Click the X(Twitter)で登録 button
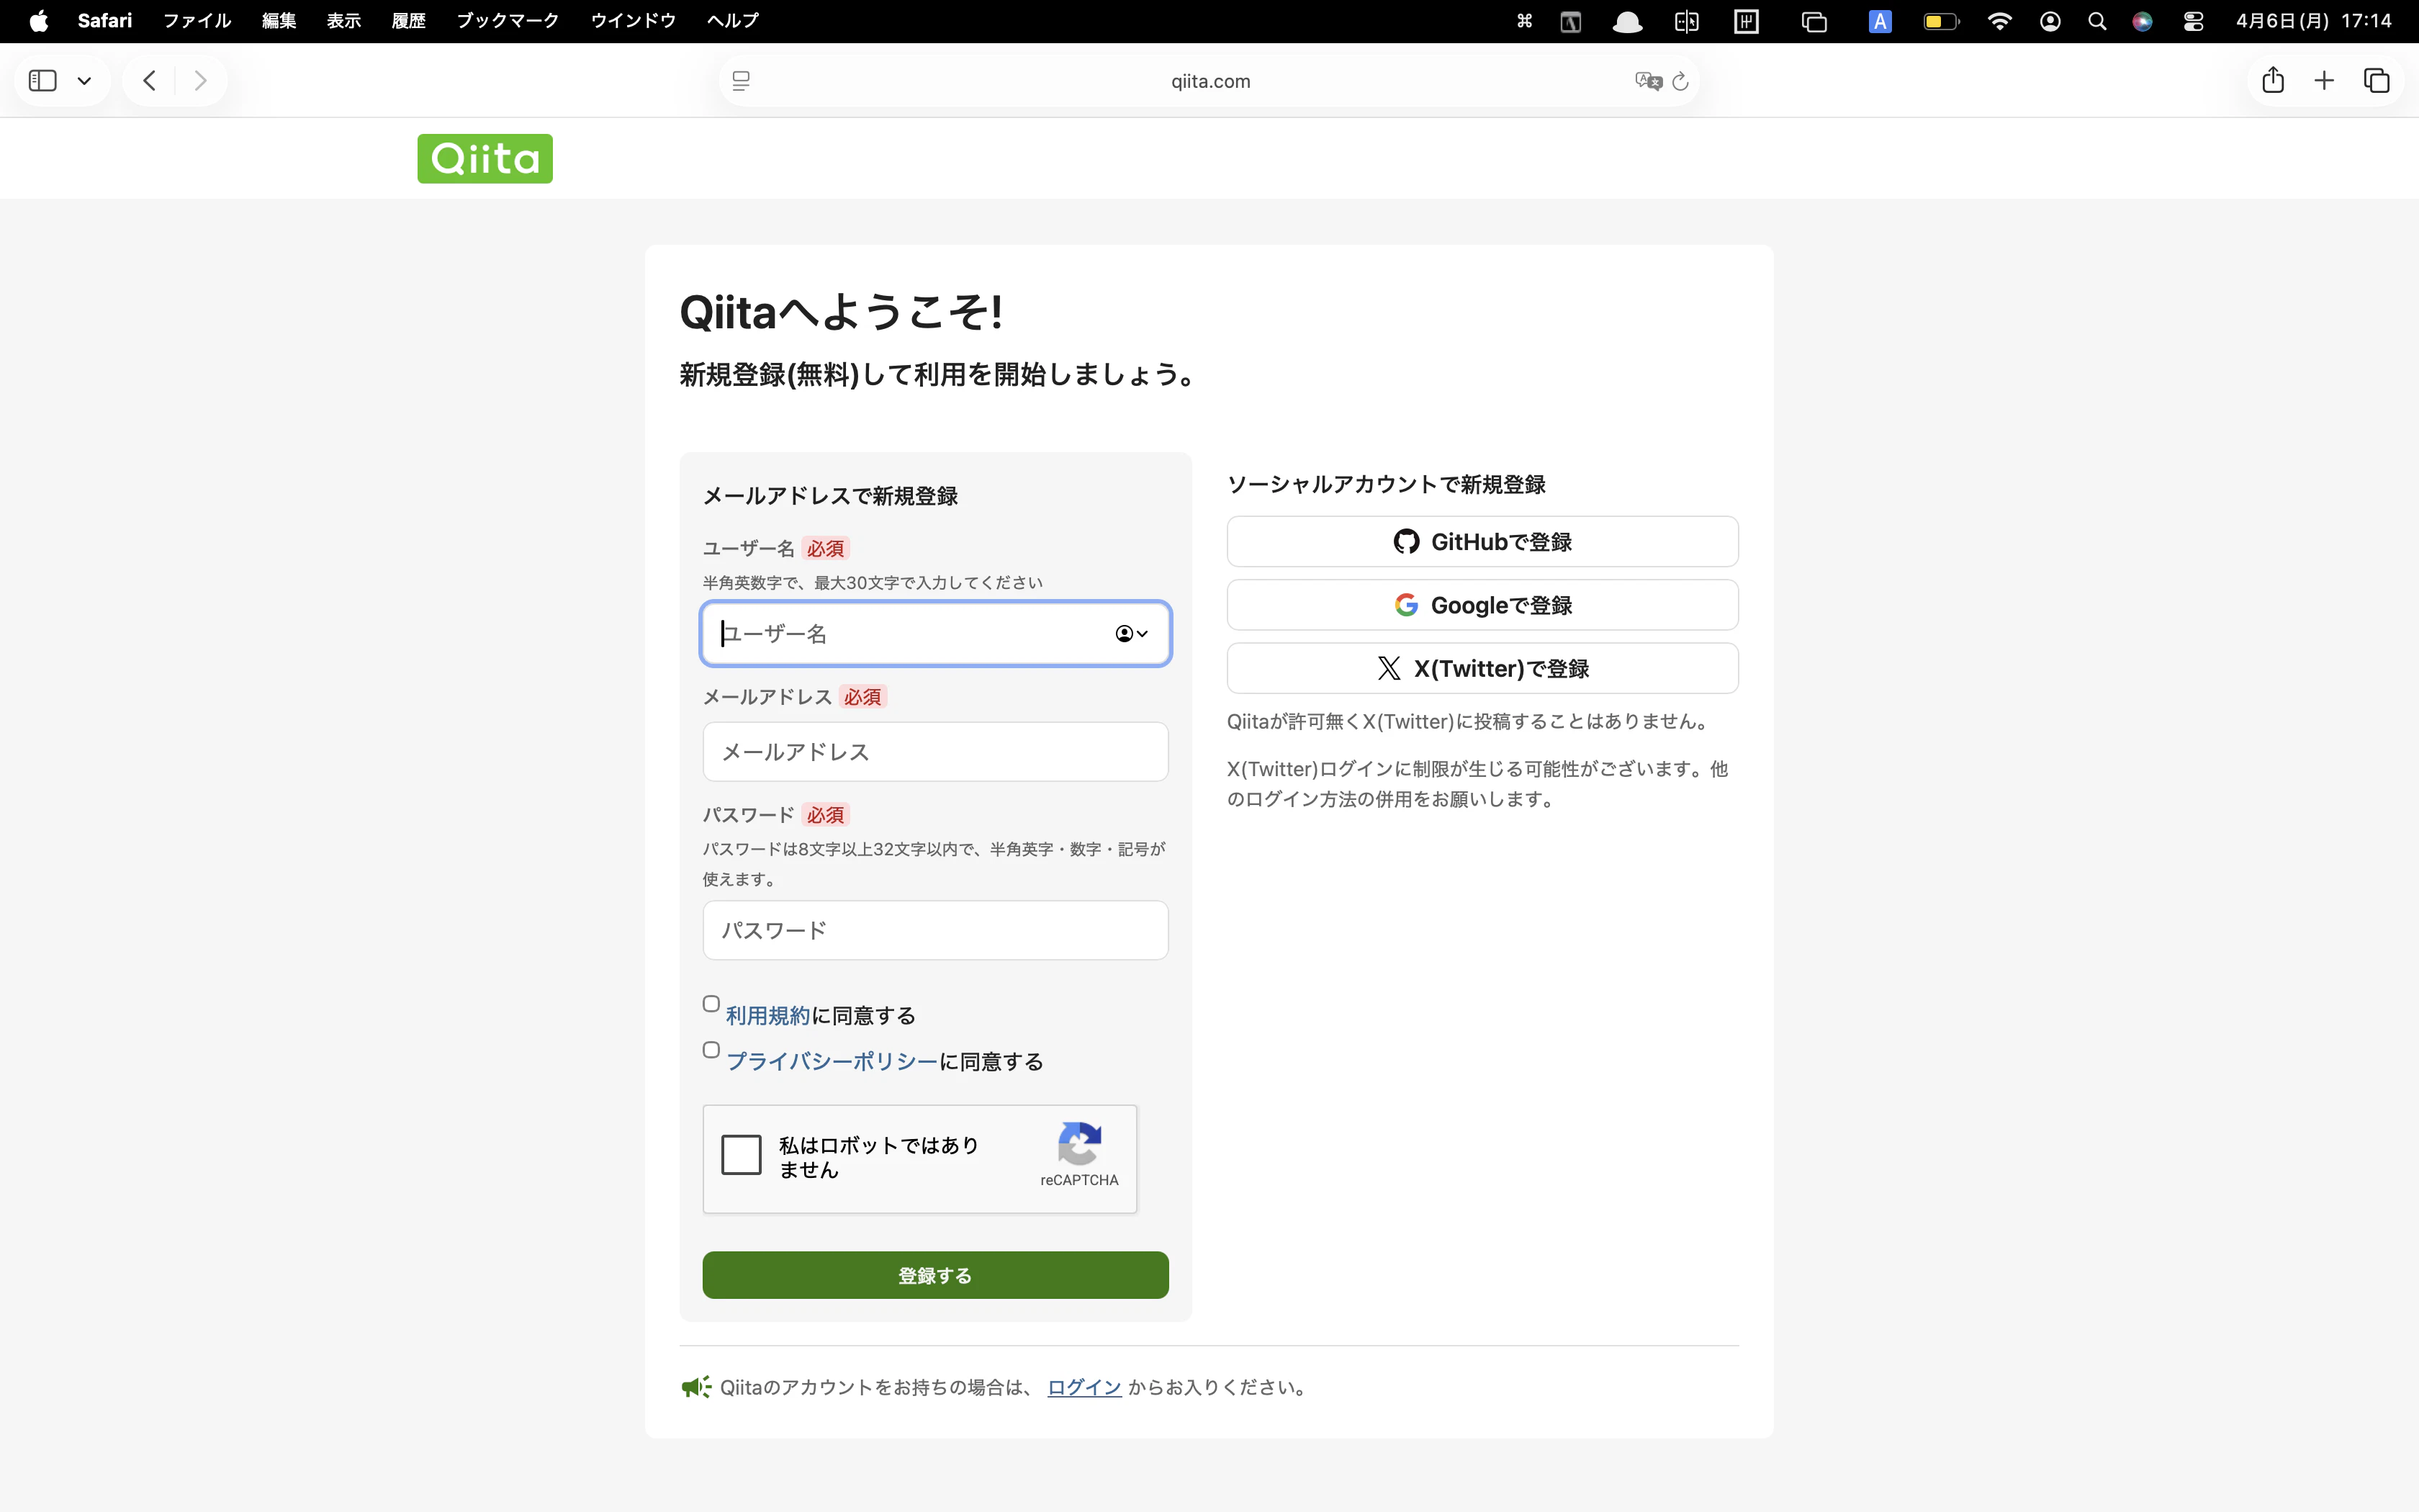The height and width of the screenshot is (1512, 2419). pos(1482,668)
